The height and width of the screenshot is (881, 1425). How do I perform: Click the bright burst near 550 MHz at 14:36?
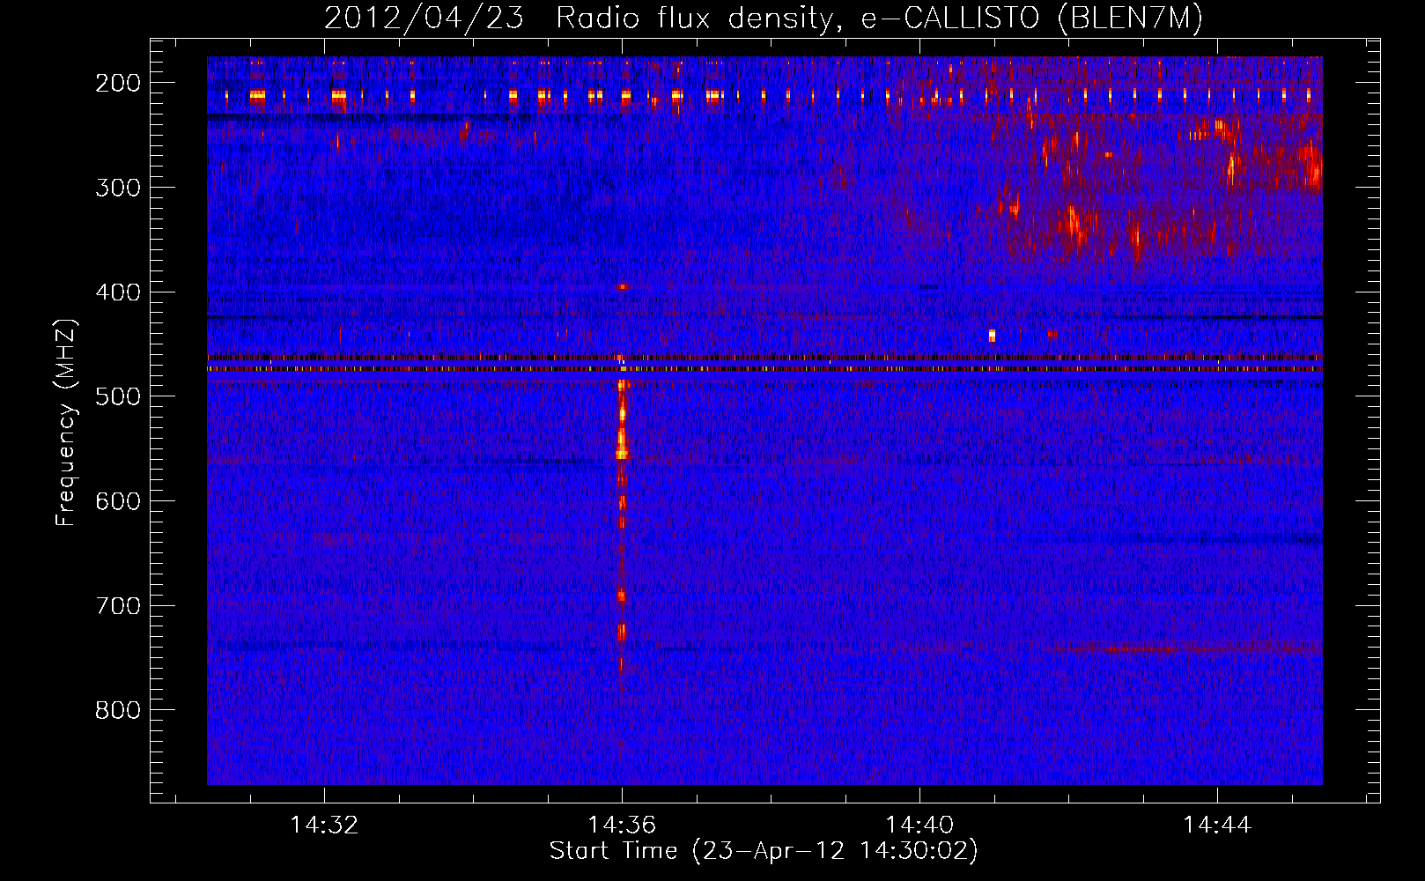click(x=622, y=445)
